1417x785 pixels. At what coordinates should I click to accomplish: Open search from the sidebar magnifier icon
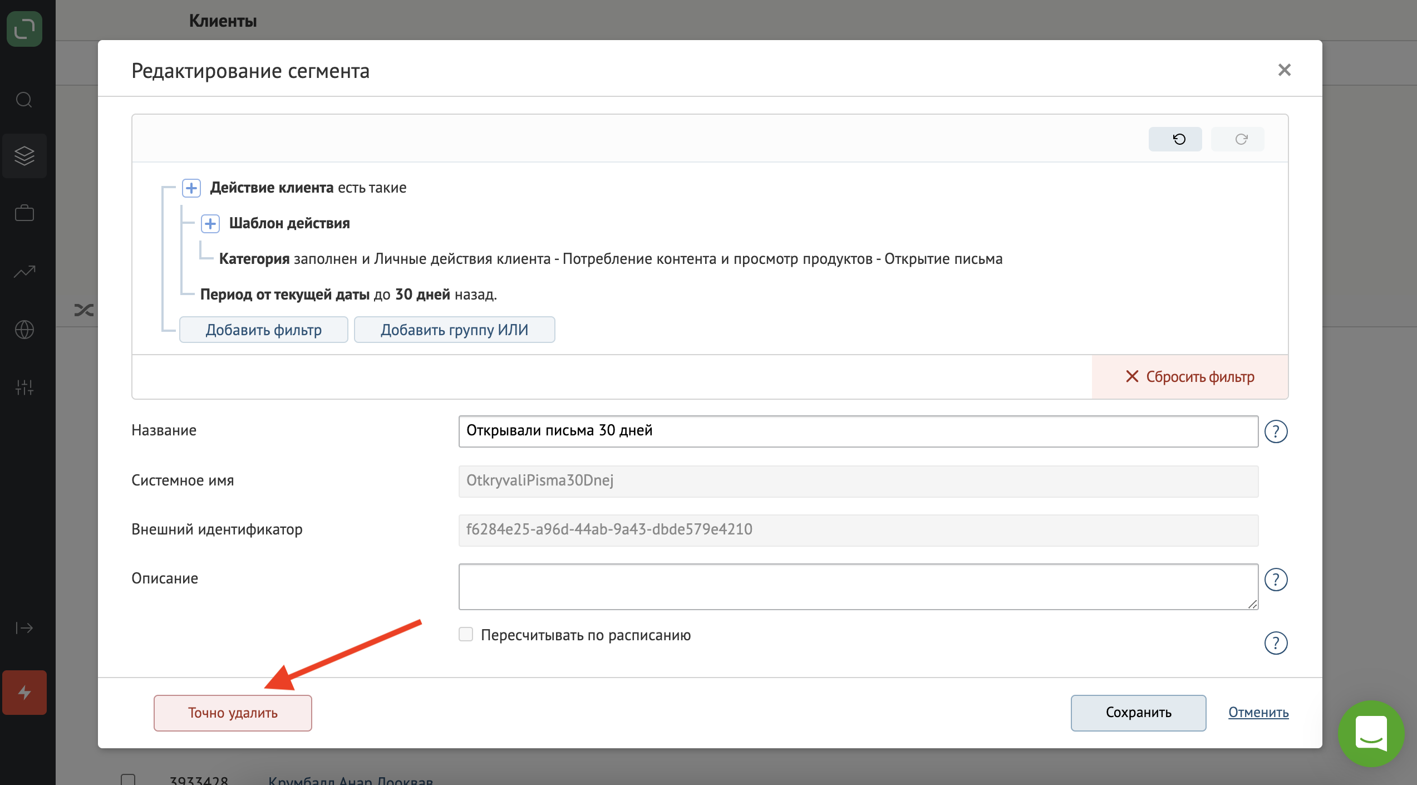coord(24,100)
